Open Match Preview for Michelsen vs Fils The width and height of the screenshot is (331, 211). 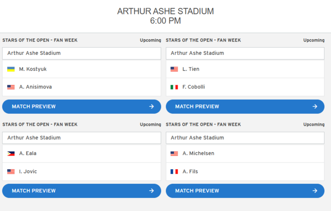click(x=245, y=191)
